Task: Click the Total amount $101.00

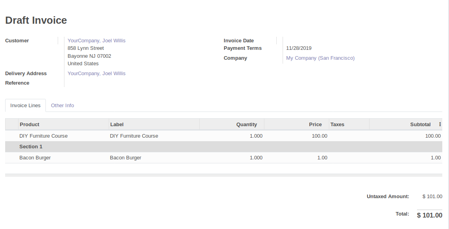Action: click(x=429, y=215)
